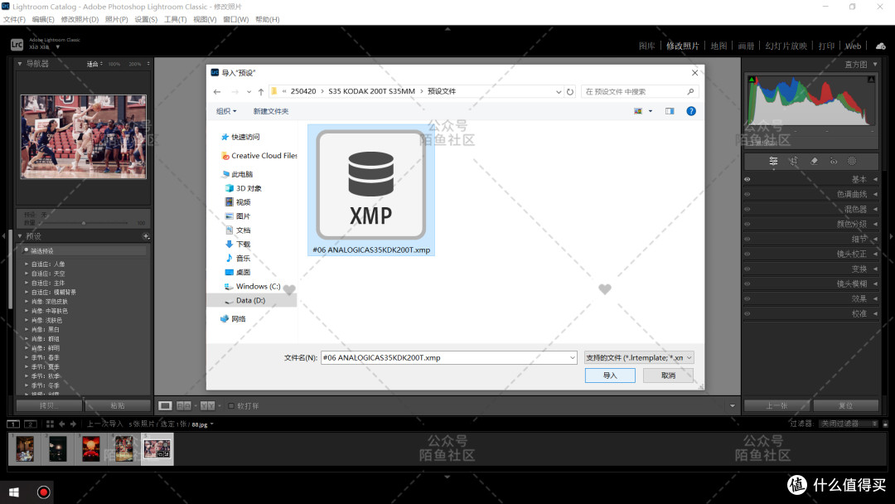Screen dimensions: 895x504
Task: Click the search box in import dialog
Action: click(x=639, y=91)
